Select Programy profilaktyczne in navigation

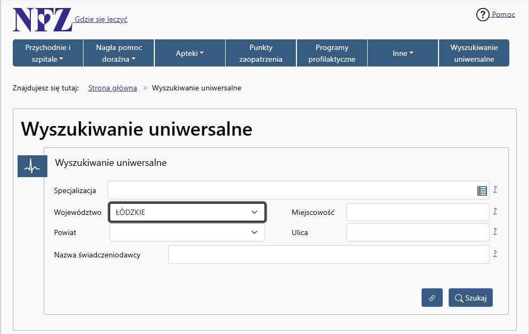[332, 53]
